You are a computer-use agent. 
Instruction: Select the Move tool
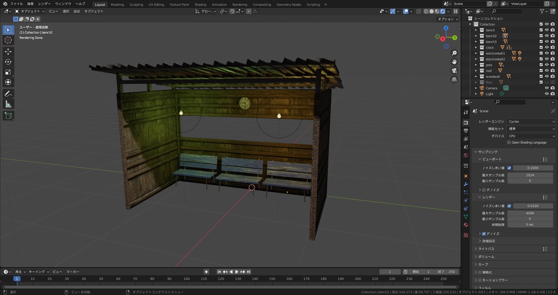click(x=8, y=52)
